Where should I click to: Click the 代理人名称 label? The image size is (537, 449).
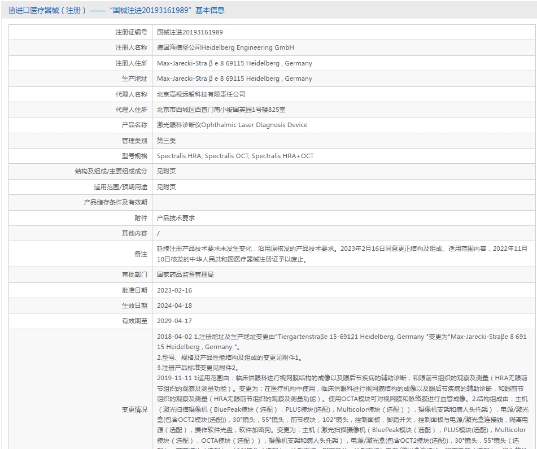131,94
